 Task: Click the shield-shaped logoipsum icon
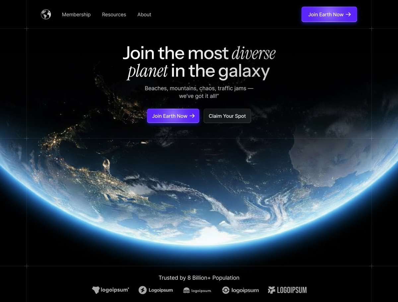pos(96,290)
